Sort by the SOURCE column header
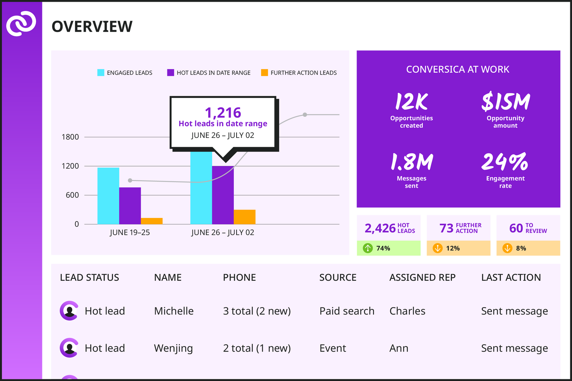Screen dimensions: 572x381 [x=338, y=278]
